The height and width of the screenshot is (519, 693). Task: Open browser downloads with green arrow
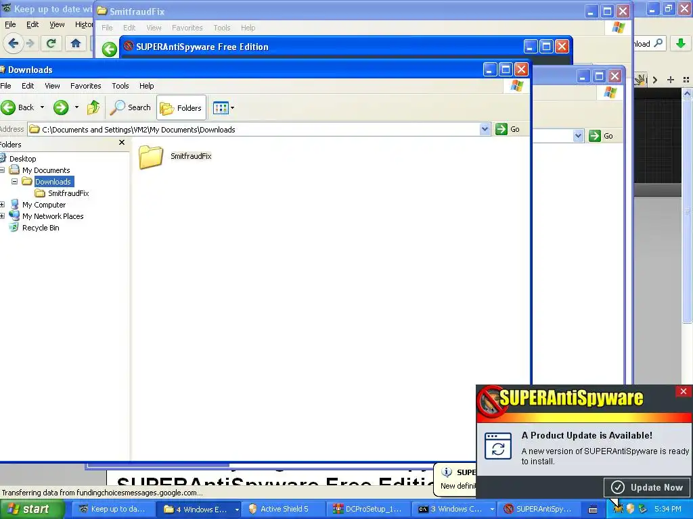pyautogui.click(x=681, y=43)
